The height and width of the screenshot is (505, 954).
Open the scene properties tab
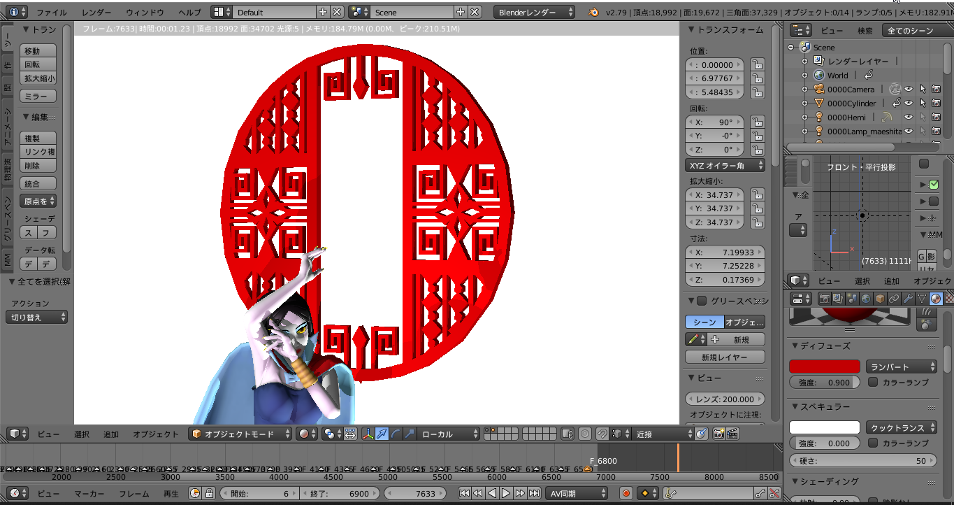click(x=852, y=299)
